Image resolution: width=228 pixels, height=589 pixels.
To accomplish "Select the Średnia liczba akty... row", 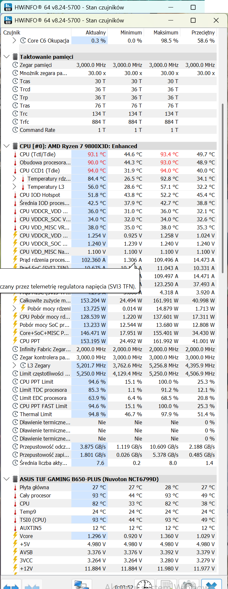I will [114, 463].
